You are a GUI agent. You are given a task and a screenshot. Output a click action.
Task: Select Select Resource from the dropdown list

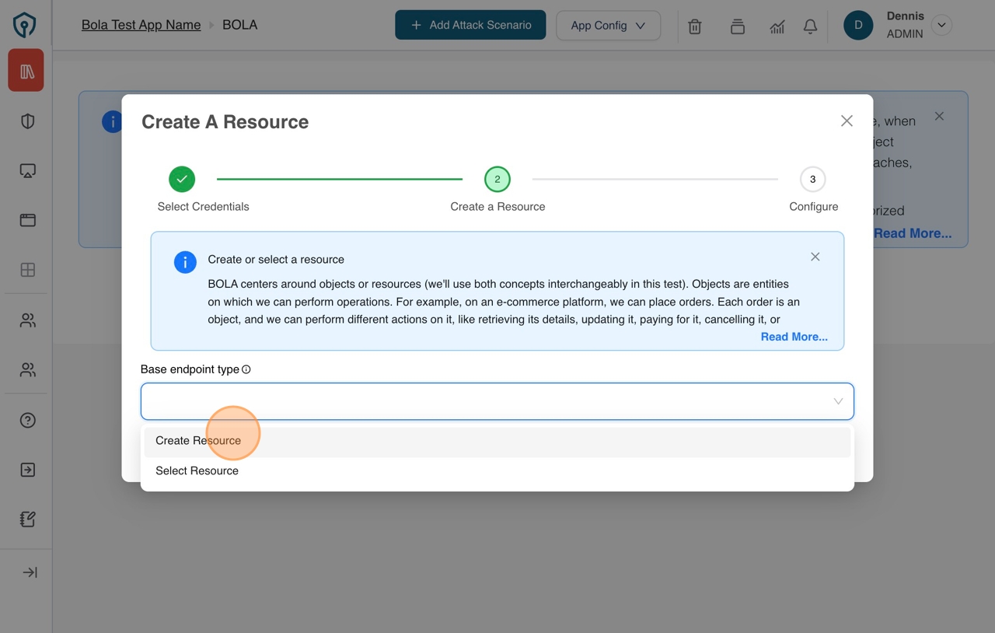click(x=197, y=470)
